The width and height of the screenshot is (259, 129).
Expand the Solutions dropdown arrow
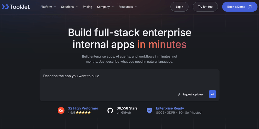(76, 7)
